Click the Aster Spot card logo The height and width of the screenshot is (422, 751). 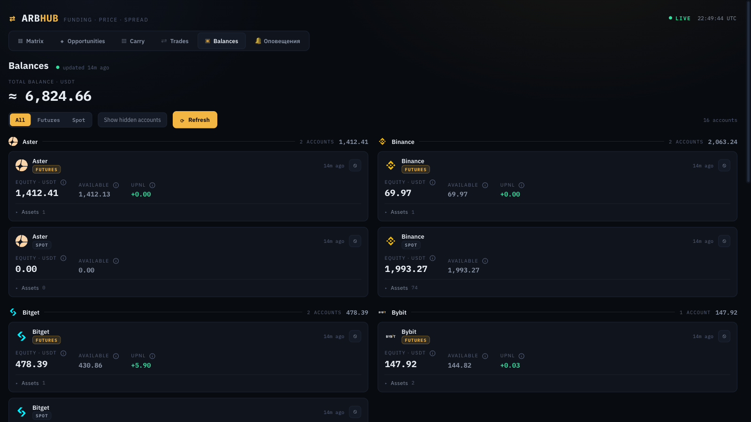tap(22, 241)
